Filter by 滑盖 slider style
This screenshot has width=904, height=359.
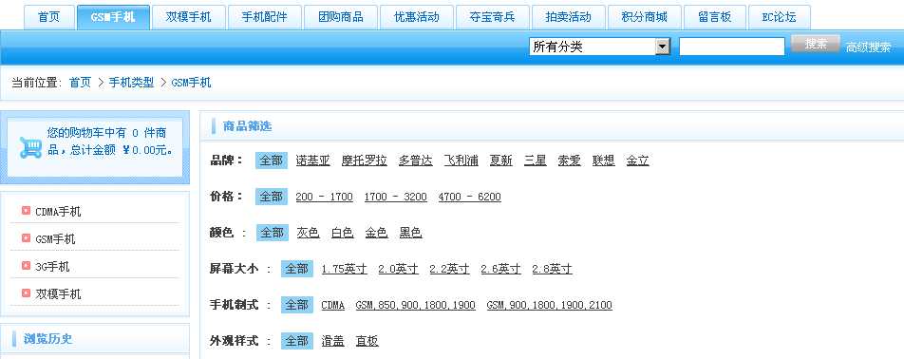click(332, 341)
